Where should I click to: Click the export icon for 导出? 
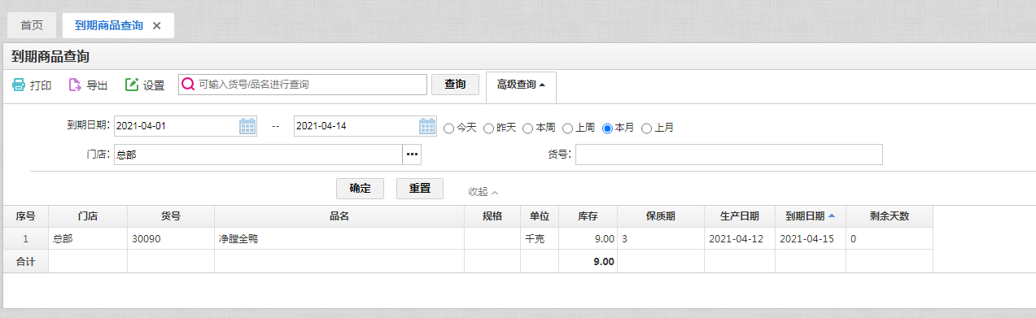click(x=74, y=85)
